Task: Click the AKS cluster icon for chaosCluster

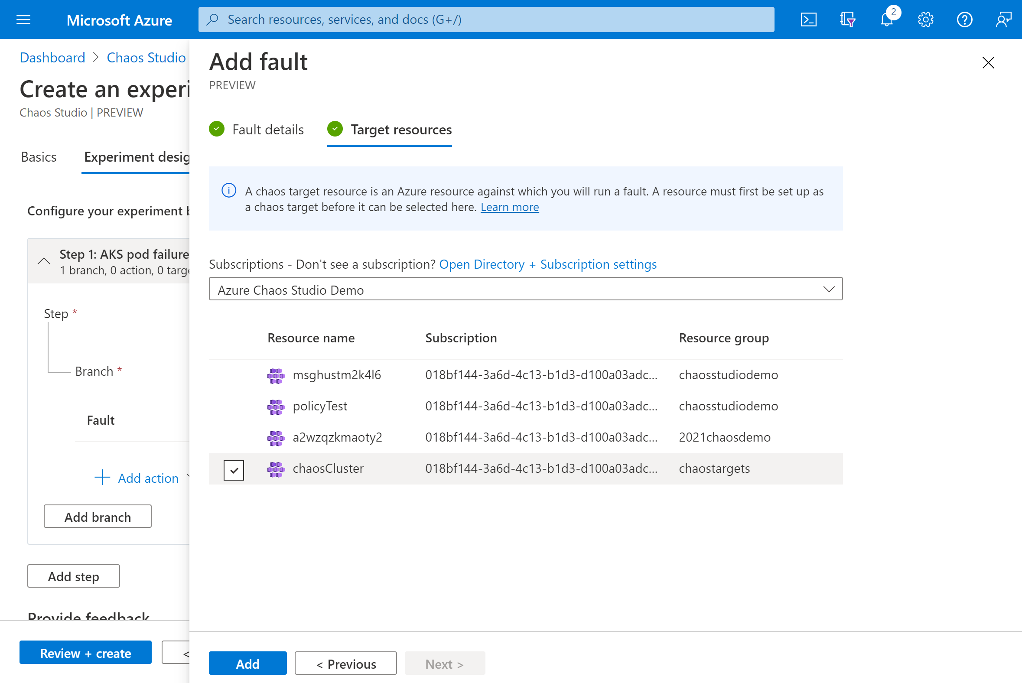Action: tap(275, 467)
